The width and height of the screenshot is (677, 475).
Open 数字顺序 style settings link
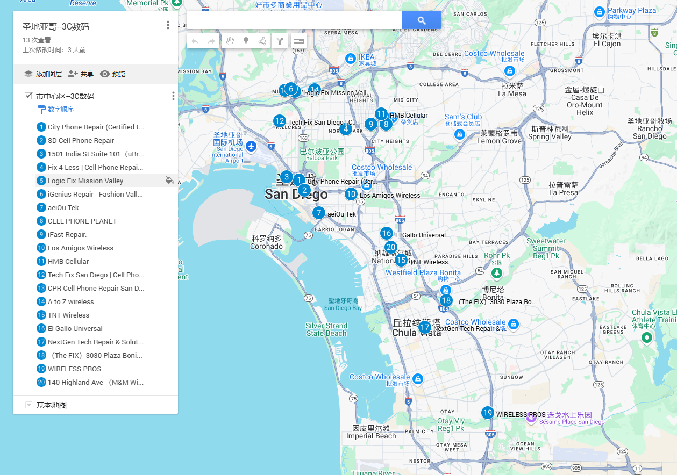(60, 110)
